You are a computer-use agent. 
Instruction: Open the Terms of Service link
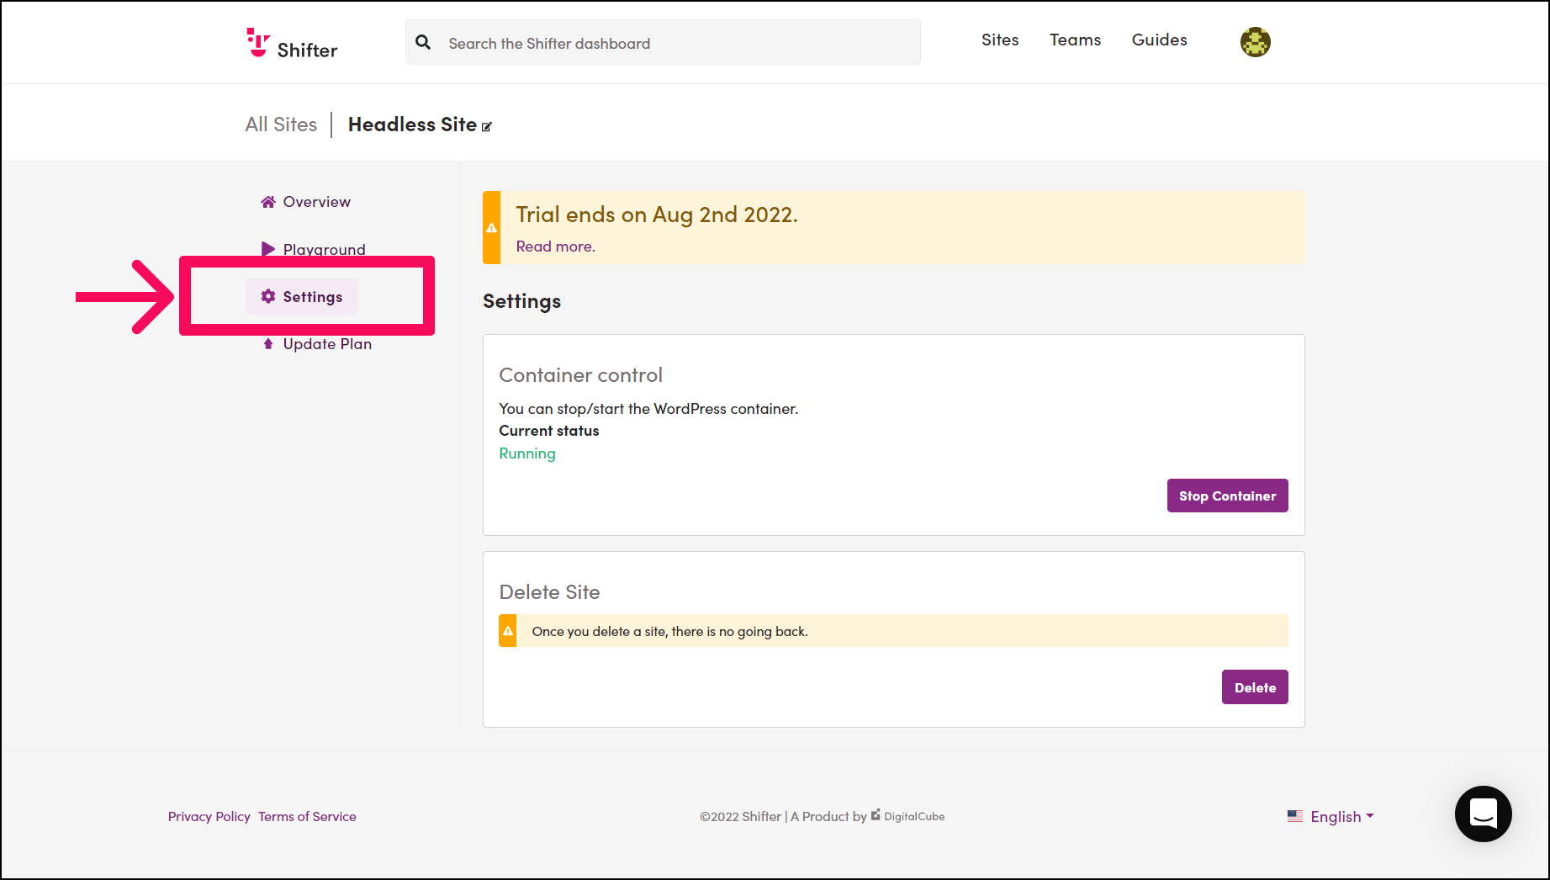tap(307, 817)
